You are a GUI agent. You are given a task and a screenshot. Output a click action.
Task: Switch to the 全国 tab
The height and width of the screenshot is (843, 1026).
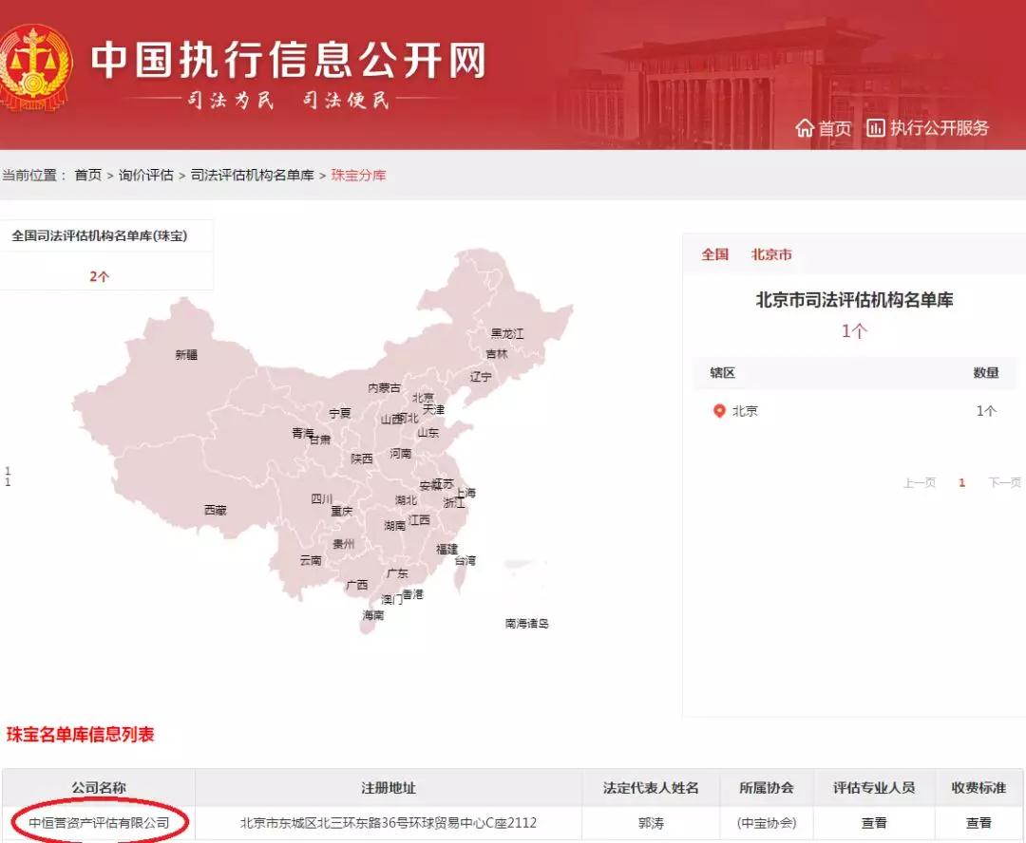pyautogui.click(x=714, y=254)
